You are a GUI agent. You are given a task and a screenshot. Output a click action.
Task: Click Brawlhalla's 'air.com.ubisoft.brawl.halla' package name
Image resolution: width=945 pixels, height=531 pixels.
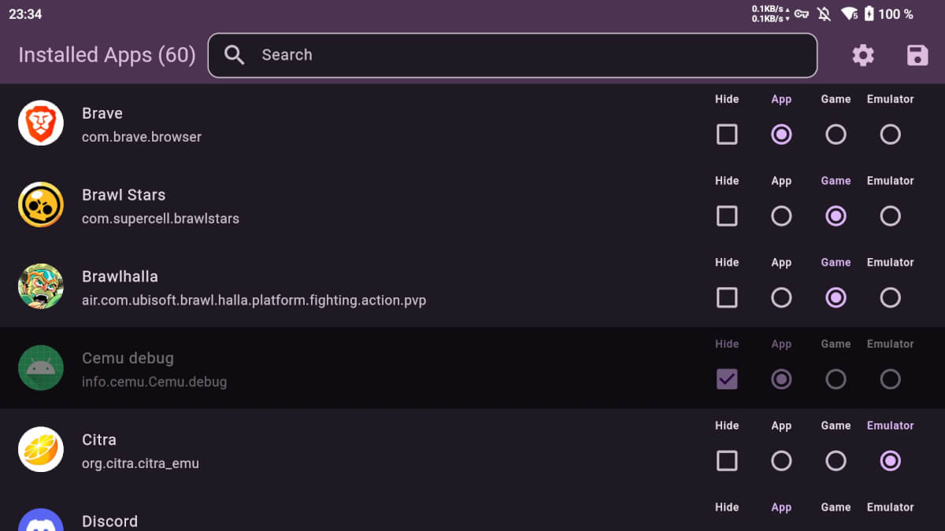click(254, 301)
